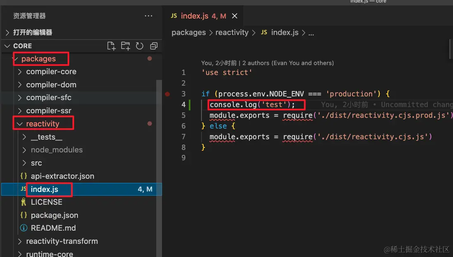Open package.json in reactivity
This screenshot has height=257, width=453.
click(x=54, y=215)
